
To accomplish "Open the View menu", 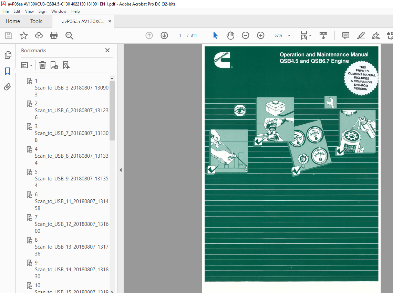I will pyautogui.click(x=29, y=11).
